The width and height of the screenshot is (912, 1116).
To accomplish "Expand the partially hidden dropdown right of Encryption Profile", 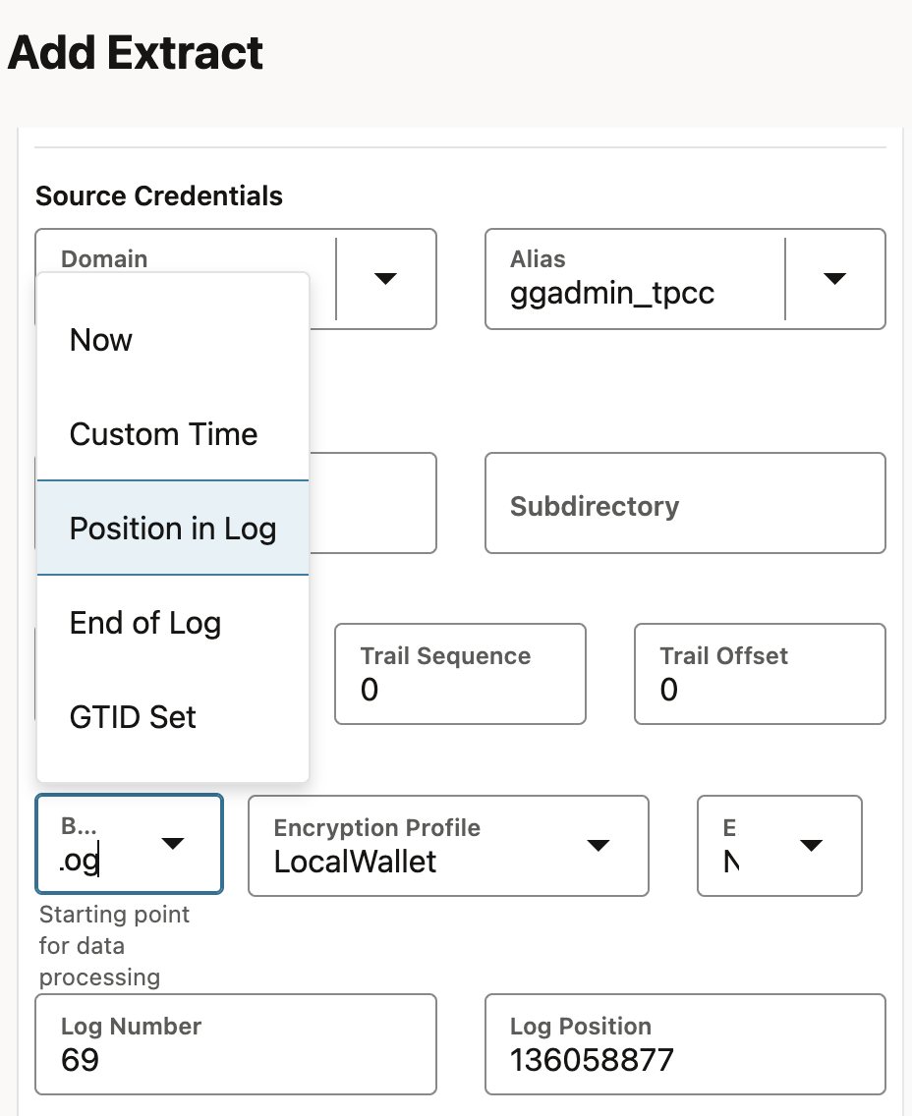I will click(x=811, y=846).
